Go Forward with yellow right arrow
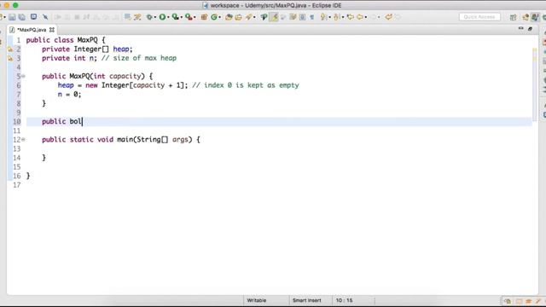 coord(374,17)
